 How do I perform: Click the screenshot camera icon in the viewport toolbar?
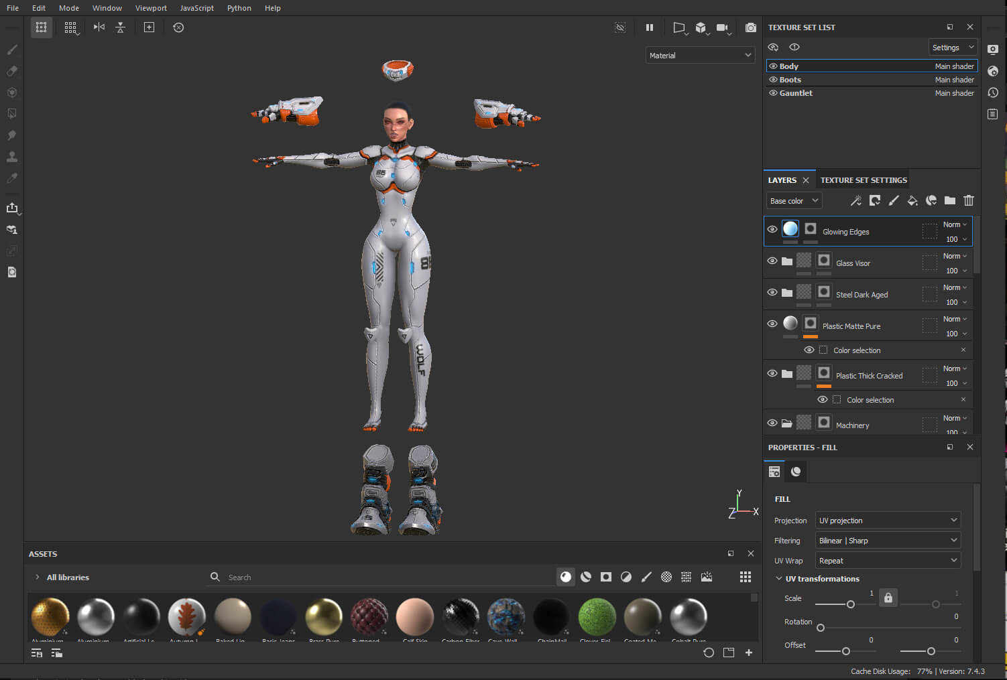click(x=751, y=27)
